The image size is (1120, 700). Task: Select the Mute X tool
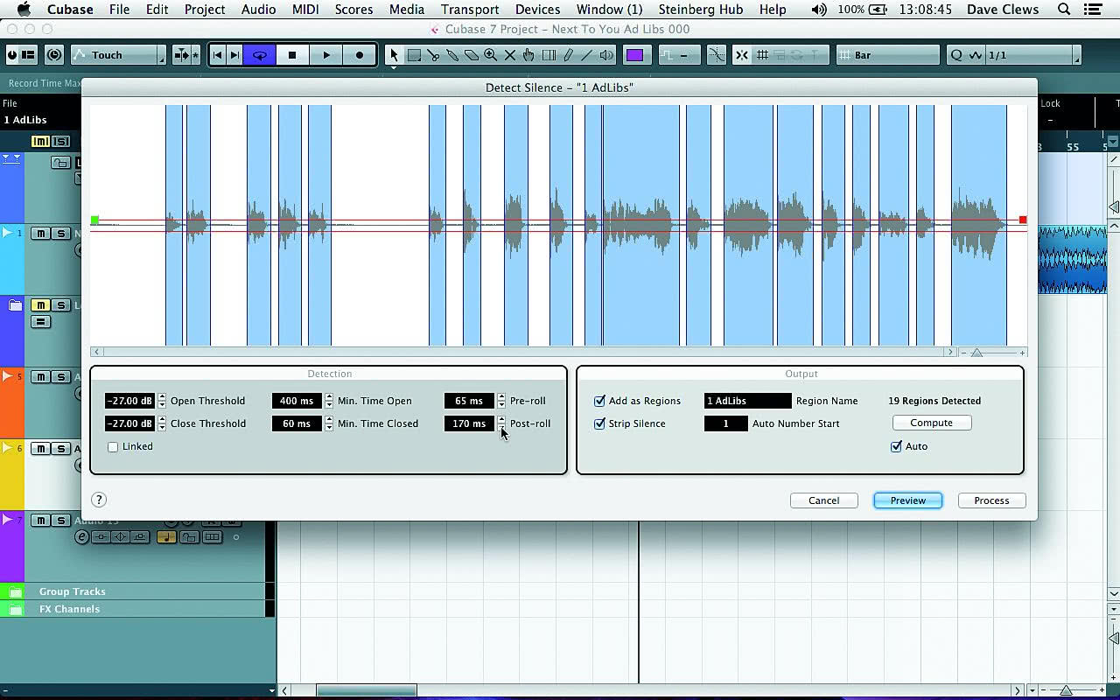tap(510, 55)
